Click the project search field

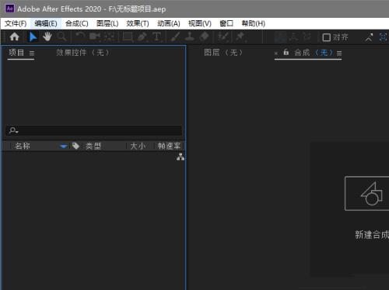tap(94, 130)
